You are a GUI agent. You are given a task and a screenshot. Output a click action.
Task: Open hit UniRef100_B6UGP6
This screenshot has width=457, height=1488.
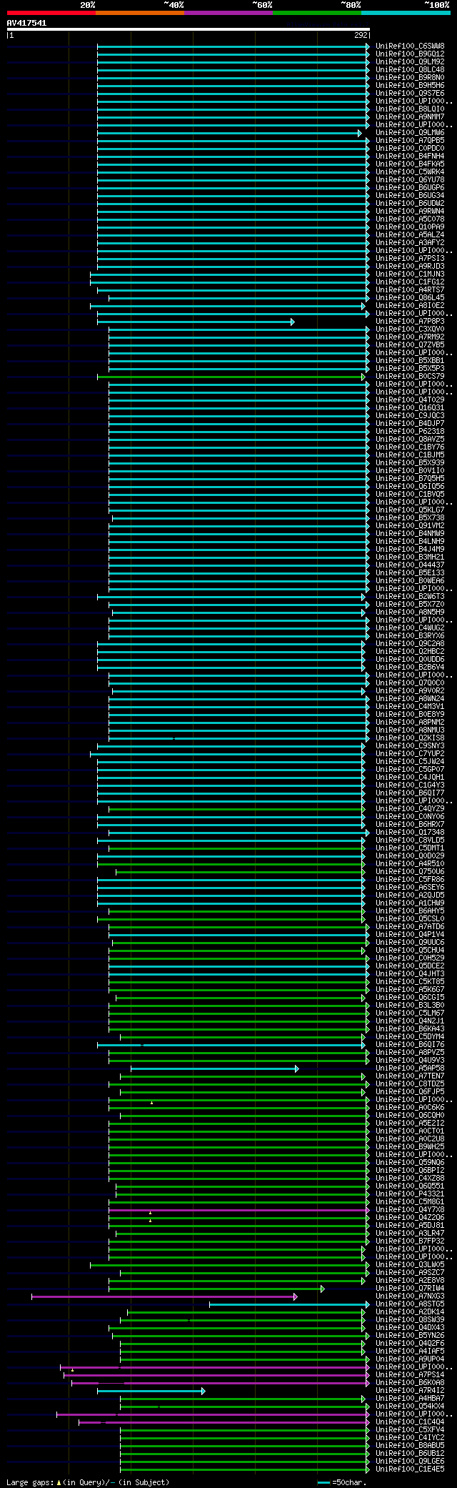[410, 188]
